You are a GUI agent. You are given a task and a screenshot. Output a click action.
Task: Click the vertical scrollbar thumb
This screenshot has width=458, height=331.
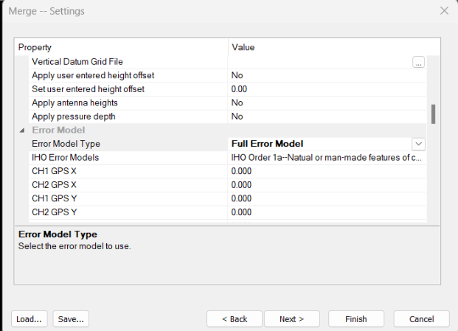433,114
